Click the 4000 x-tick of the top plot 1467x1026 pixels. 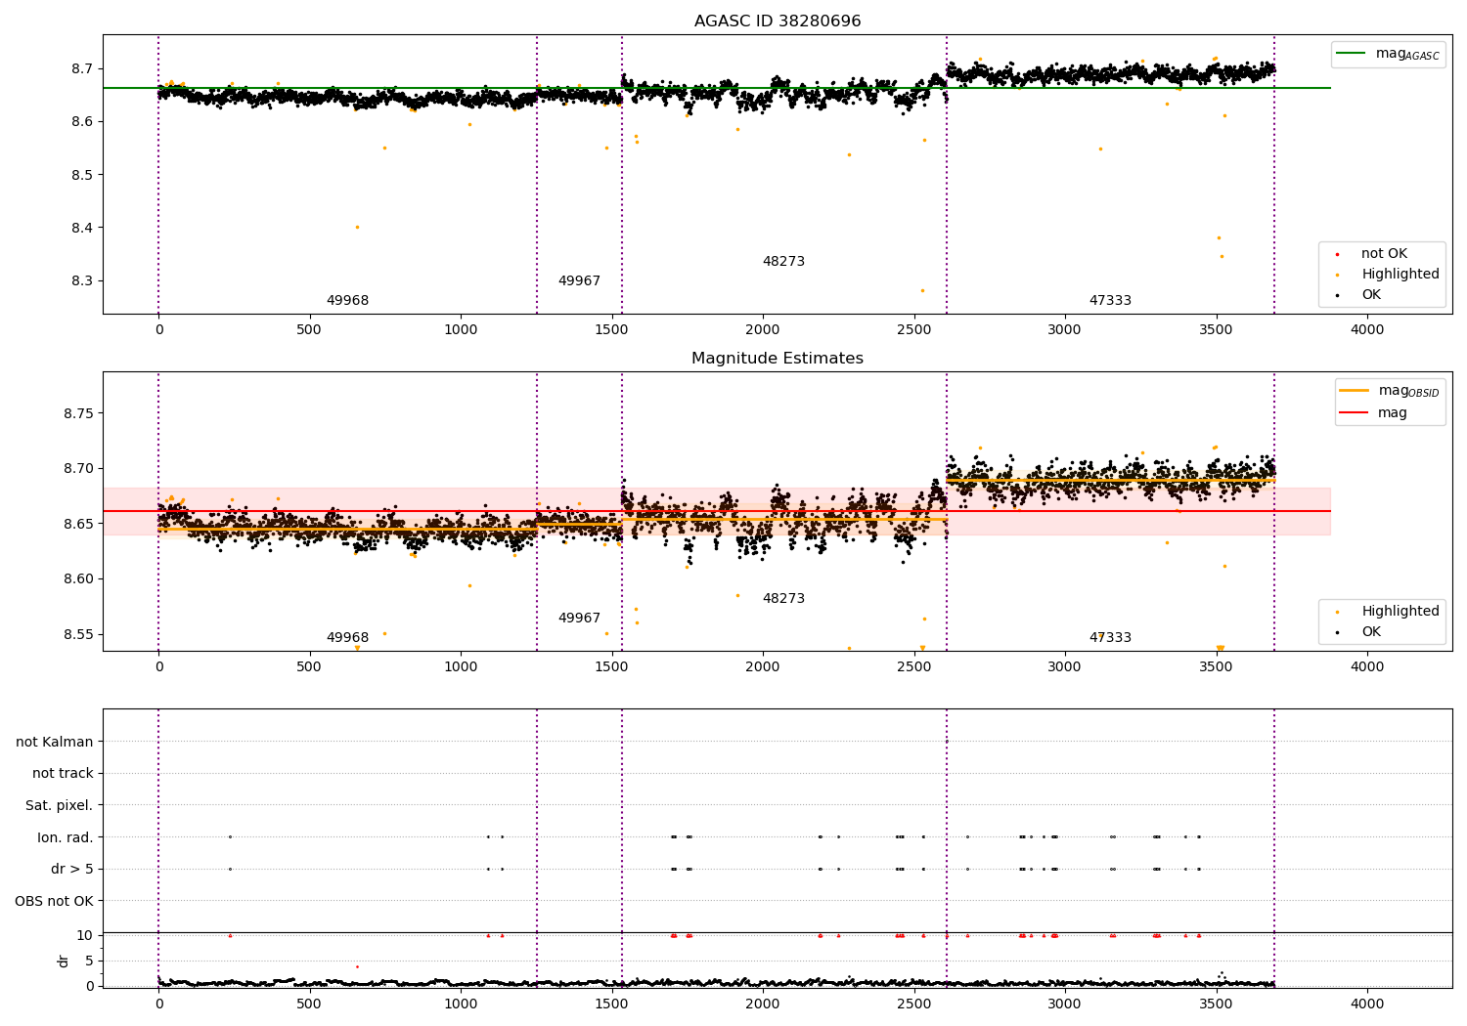tap(1367, 330)
